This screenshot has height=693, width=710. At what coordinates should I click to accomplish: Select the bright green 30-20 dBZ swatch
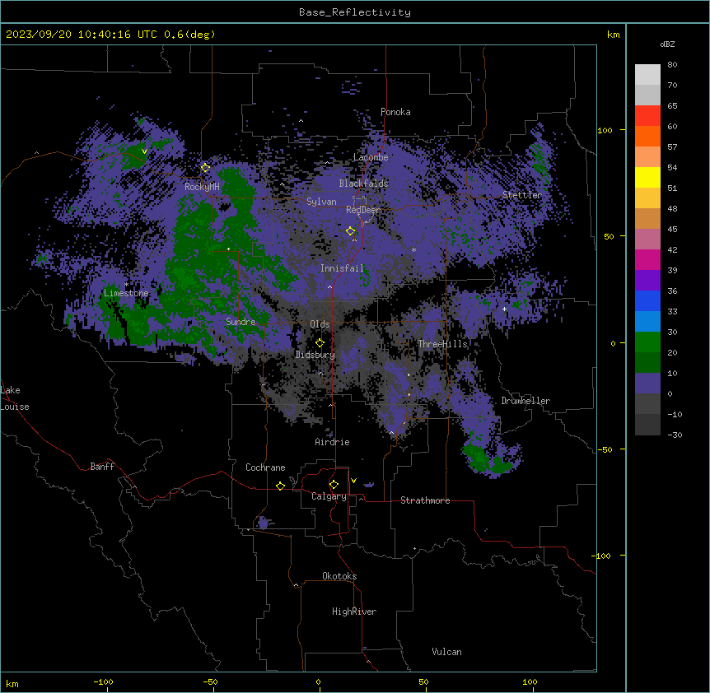647,342
